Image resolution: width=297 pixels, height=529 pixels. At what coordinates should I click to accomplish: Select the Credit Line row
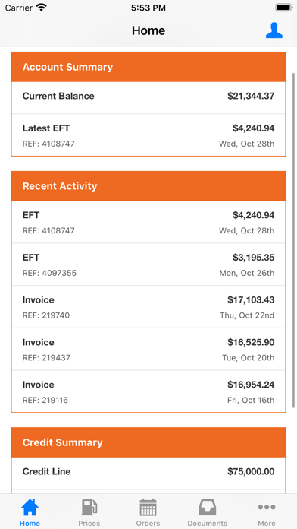click(x=148, y=473)
